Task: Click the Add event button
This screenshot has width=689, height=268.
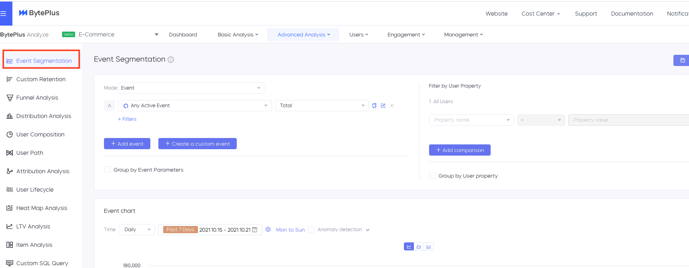Action: click(127, 144)
